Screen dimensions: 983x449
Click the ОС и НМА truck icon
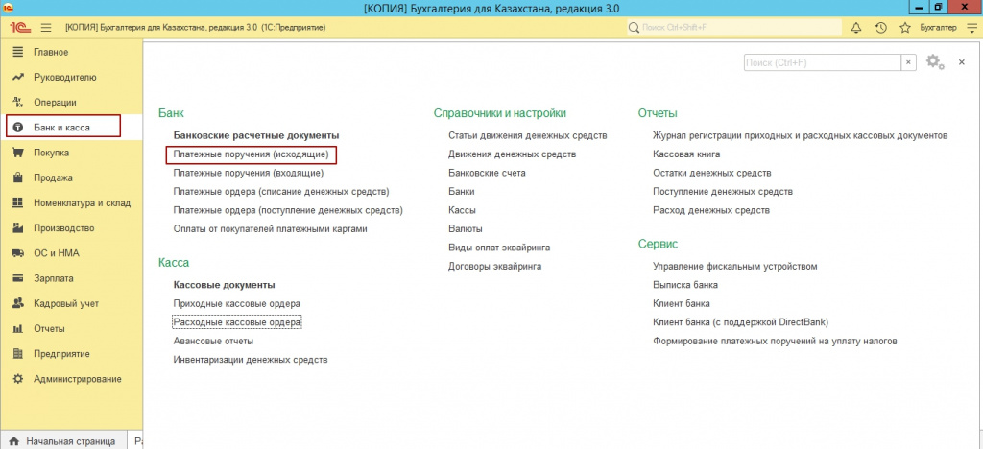click(x=18, y=253)
